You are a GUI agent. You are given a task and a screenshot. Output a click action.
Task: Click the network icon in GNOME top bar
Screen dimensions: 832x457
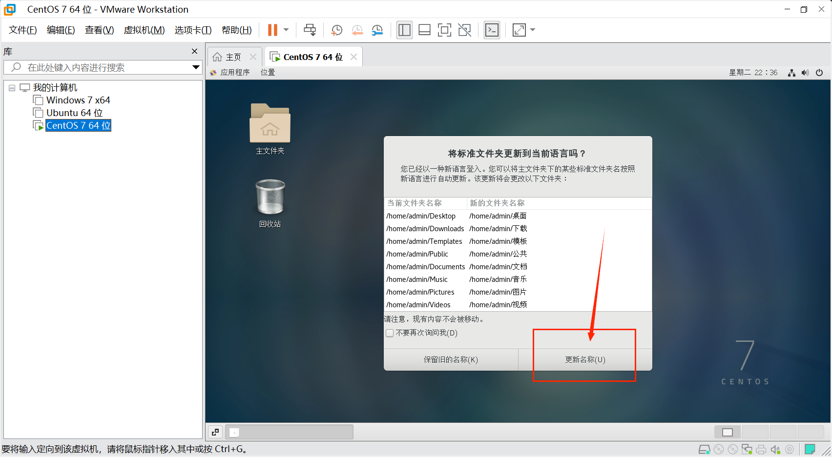[791, 73]
